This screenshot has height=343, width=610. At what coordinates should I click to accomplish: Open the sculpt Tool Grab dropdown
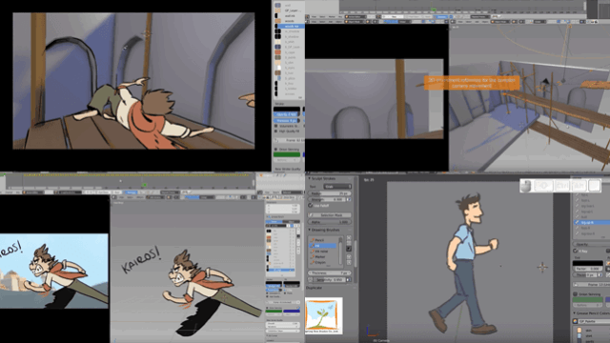point(337,187)
